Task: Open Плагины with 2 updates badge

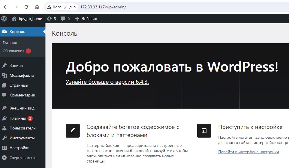Action: [x=18, y=118]
